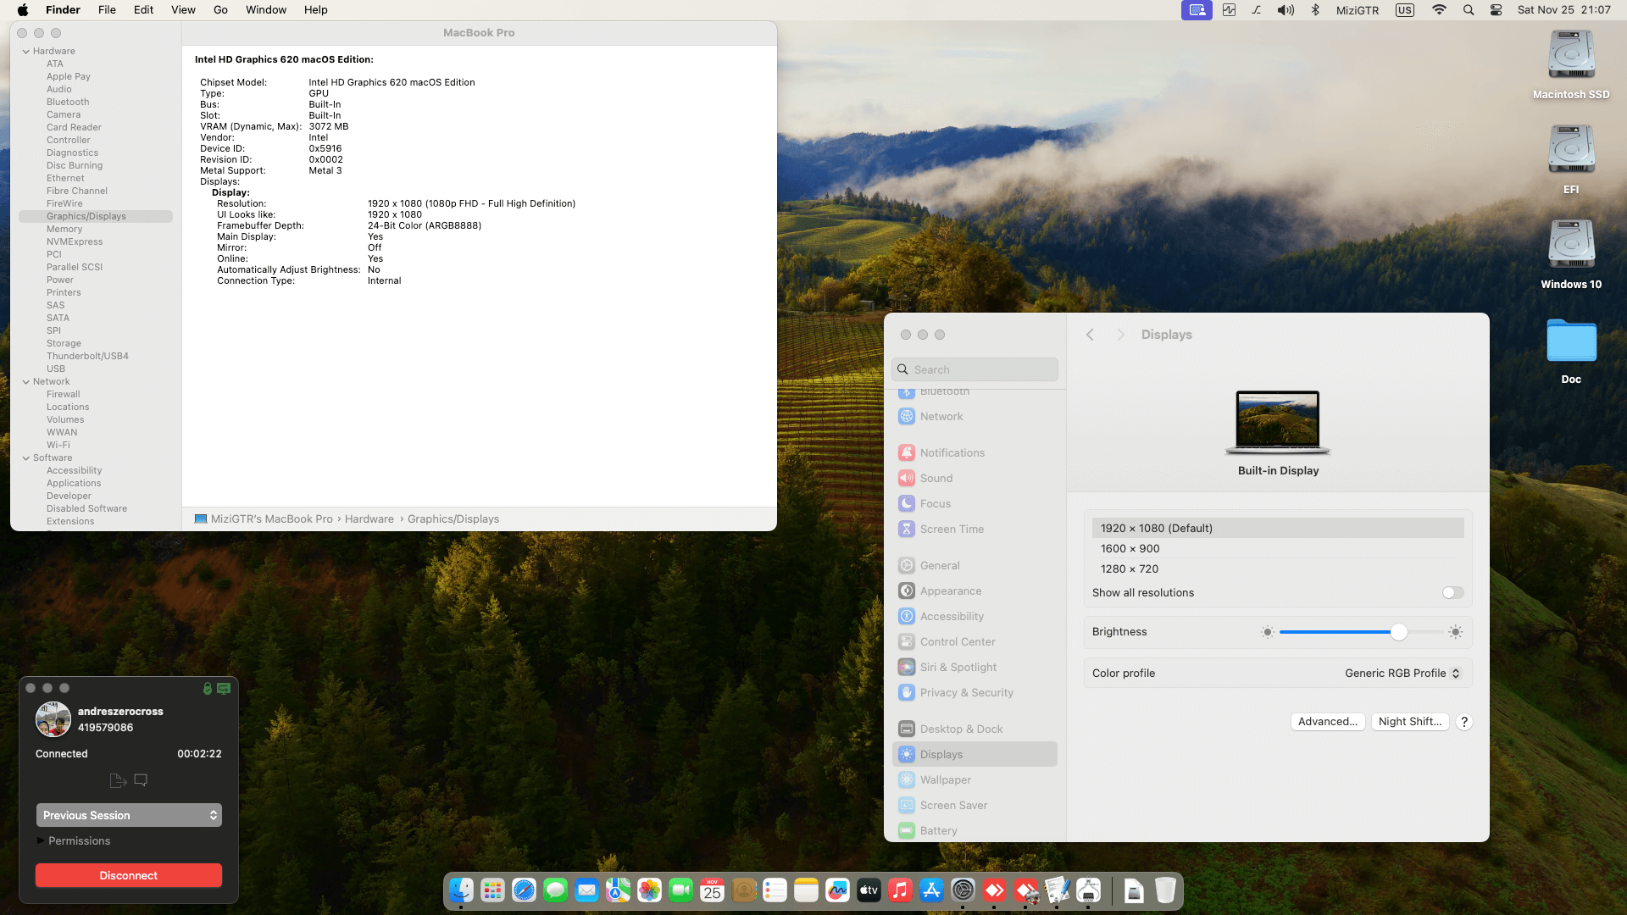Screen dimensions: 1627x915
Task: Open the App Store from the Dock
Action: click(931, 890)
